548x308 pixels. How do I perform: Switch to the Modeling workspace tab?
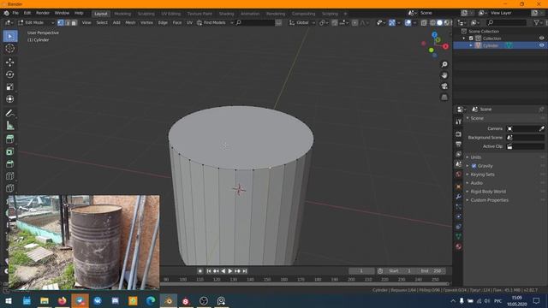122,14
